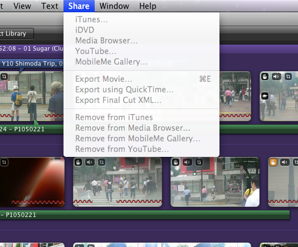Select the crosswalk pedestrians clip thumbnail
This screenshot has width=298, height=247.
[118, 182]
